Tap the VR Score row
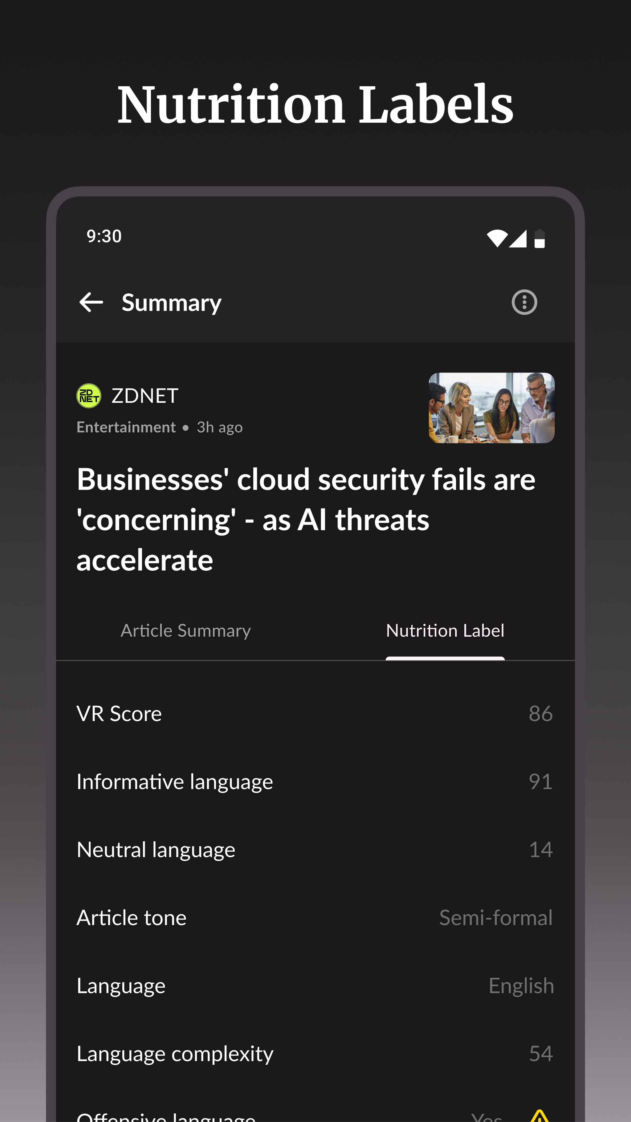 pyautogui.click(x=314, y=713)
